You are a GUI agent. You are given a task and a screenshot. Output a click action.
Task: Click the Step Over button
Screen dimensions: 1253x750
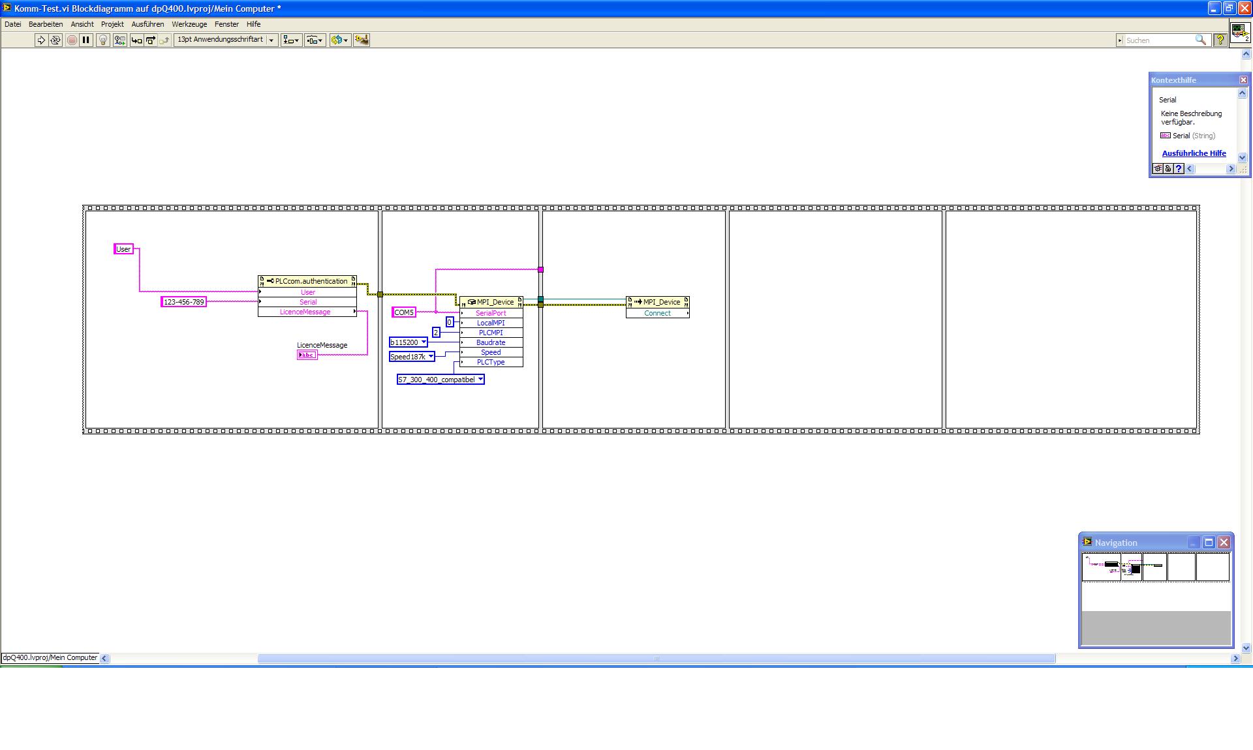pos(151,40)
